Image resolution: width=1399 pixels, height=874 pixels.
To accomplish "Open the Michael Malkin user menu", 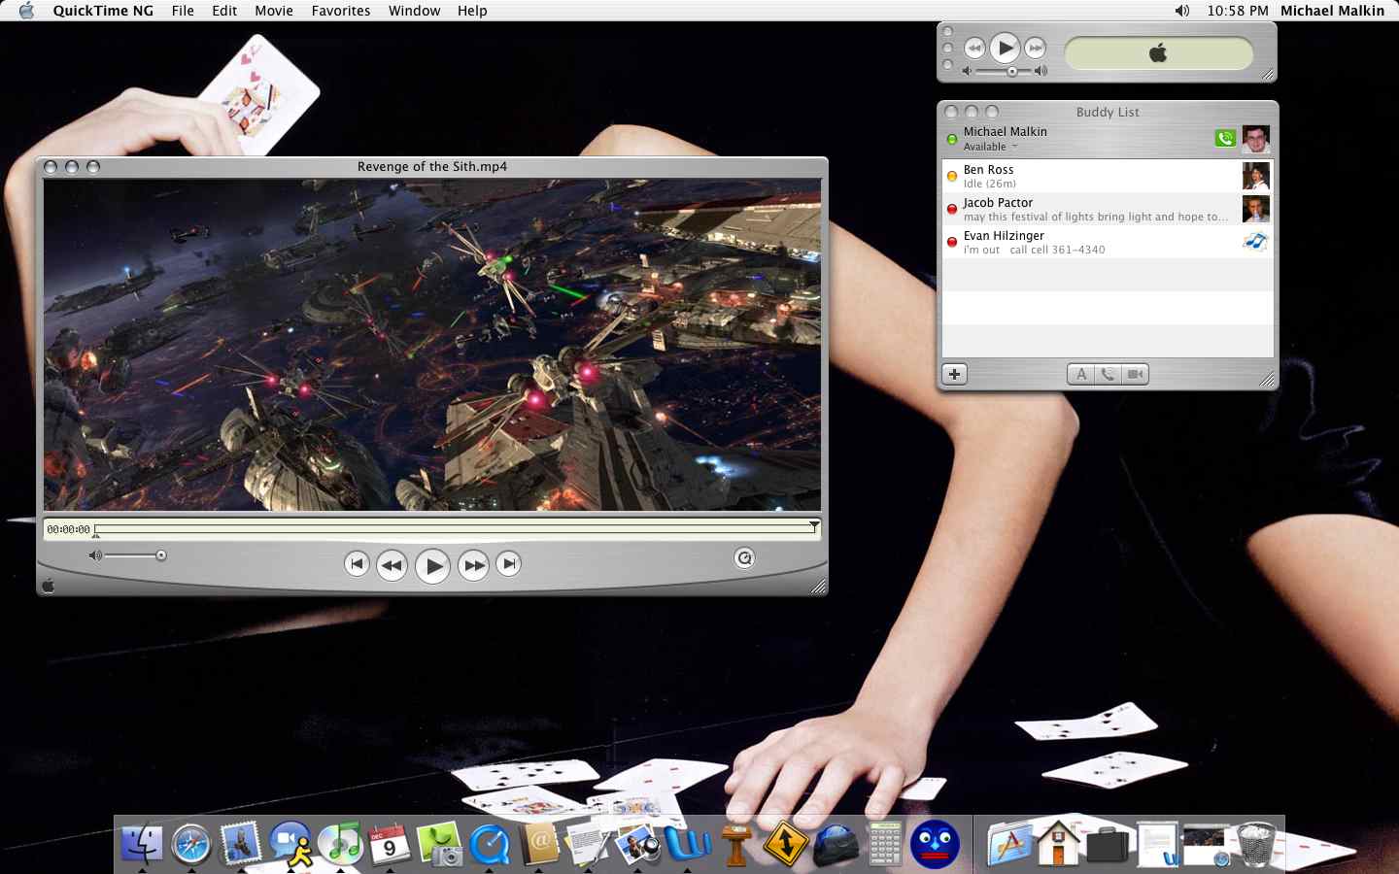I will click(1332, 11).
